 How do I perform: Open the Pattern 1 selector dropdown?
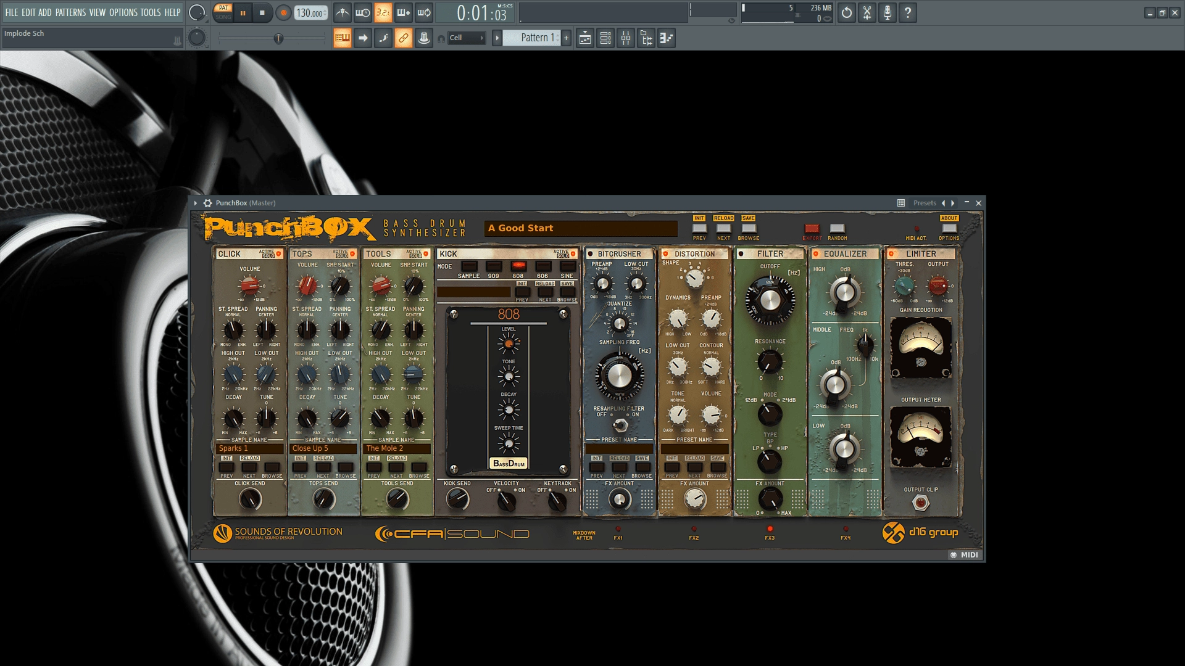click(531, 38)
